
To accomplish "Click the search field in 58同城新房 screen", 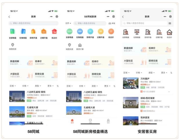I will pyautogui.click(x=90, y=23).
